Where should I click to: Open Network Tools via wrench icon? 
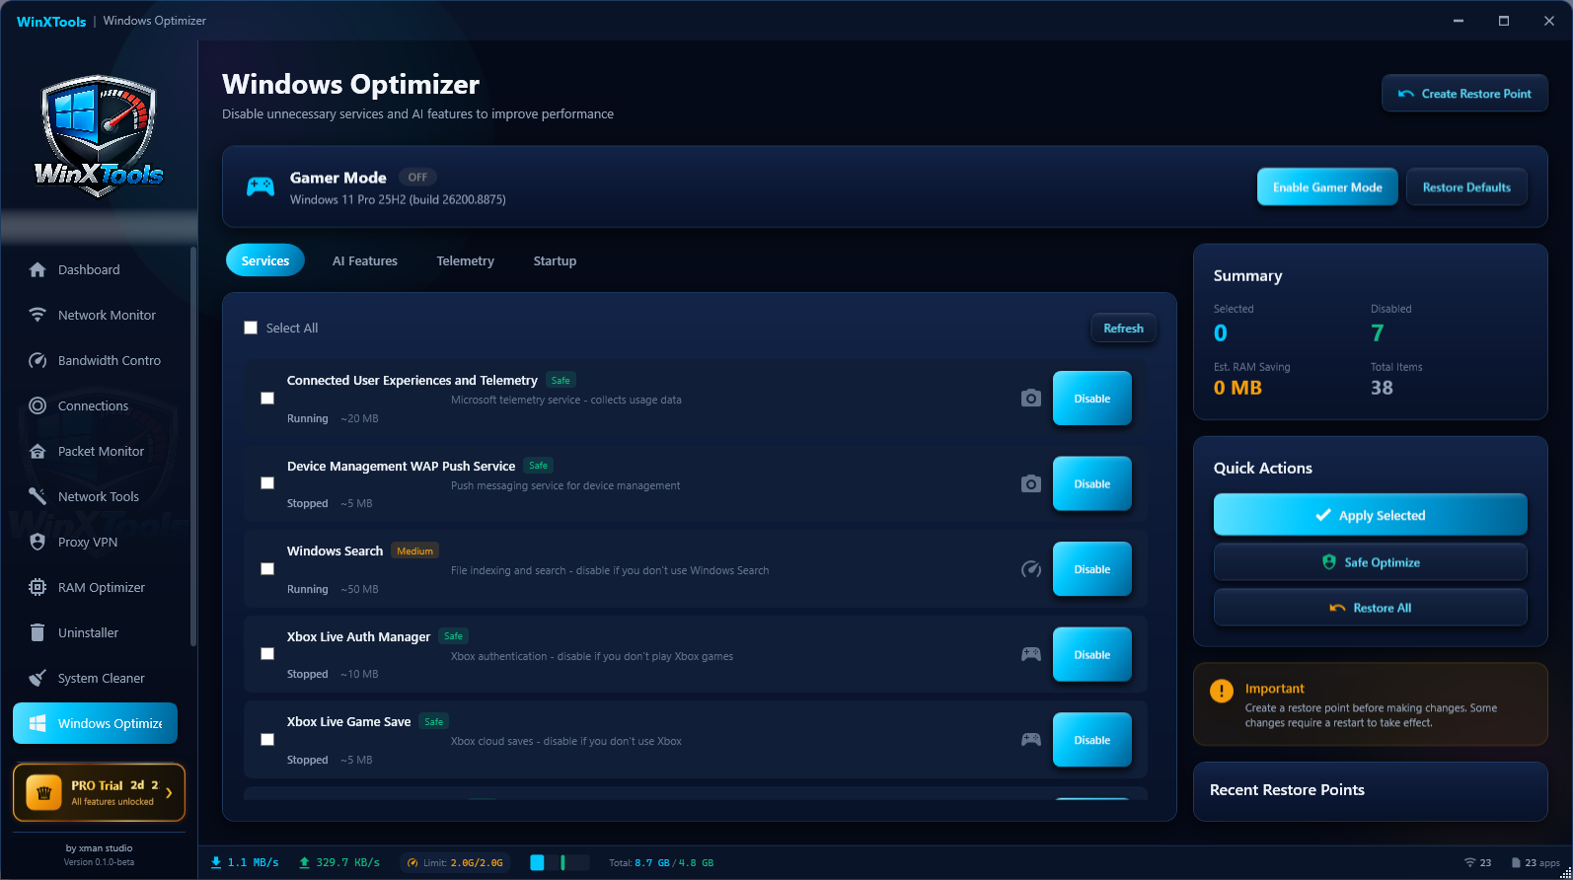(37, 496)
